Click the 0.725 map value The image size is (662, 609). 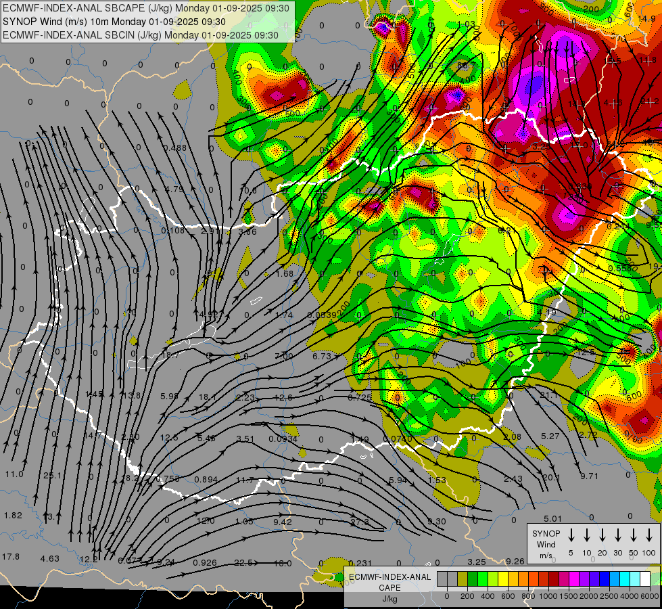tap(360, 398)
